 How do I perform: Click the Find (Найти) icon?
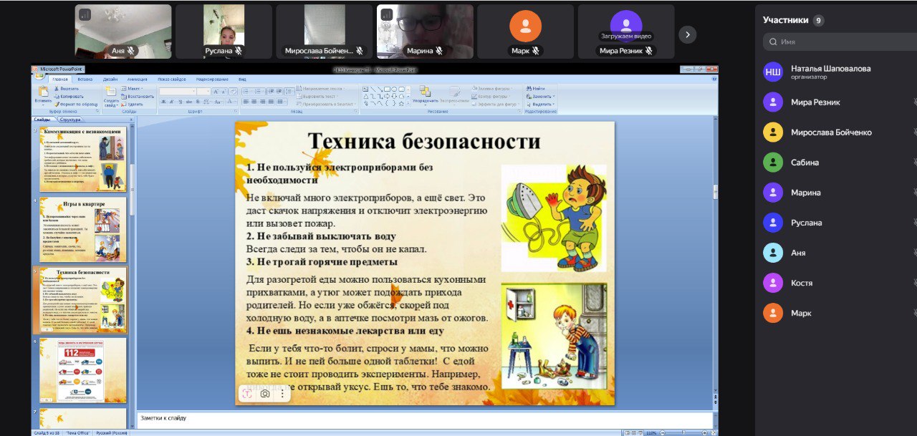tap(537, 89)
